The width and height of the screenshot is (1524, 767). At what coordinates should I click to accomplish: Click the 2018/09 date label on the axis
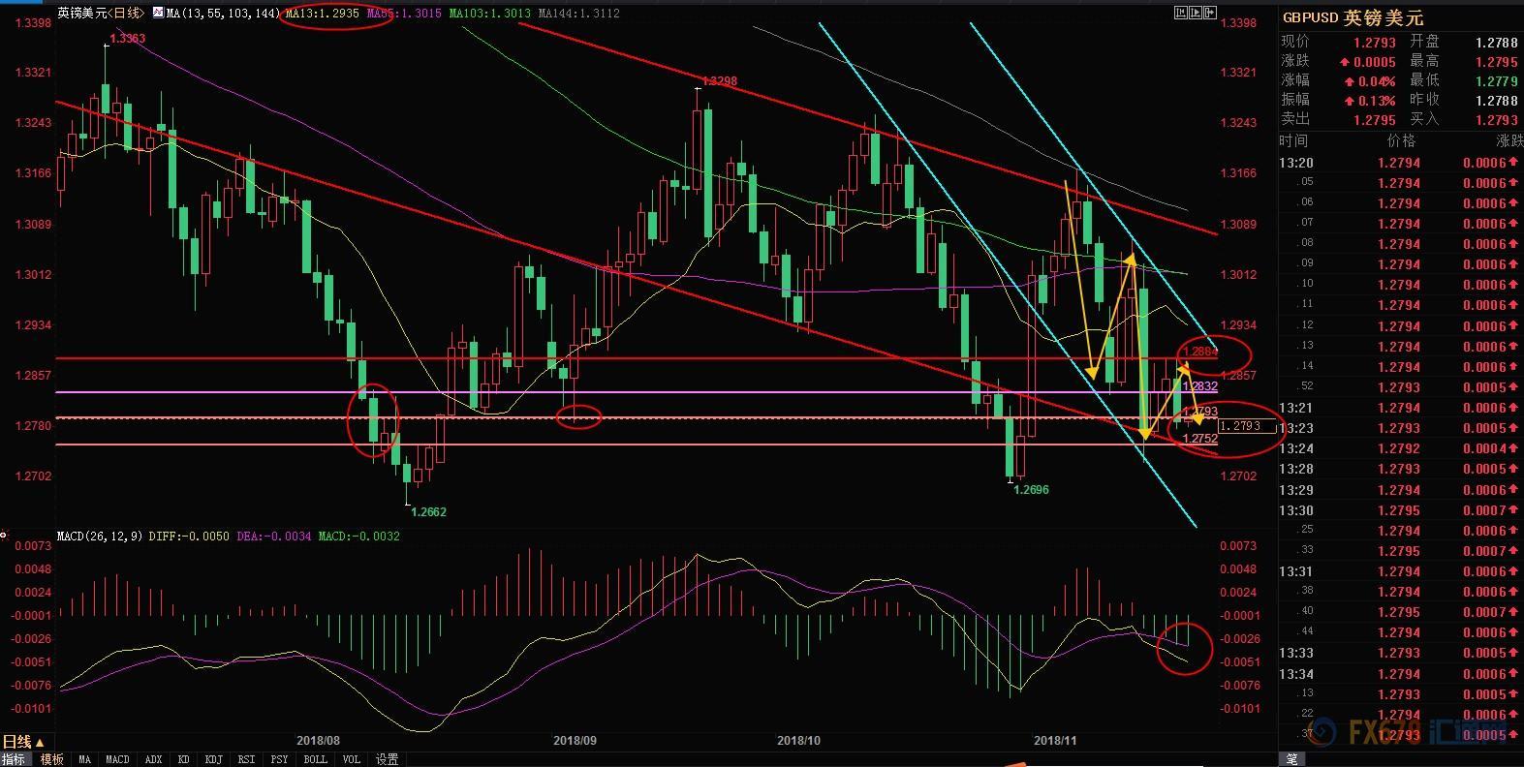coord(574,740)
